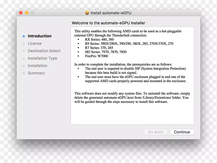Minimize the installer with the yellow button

[x=27, y=13]
